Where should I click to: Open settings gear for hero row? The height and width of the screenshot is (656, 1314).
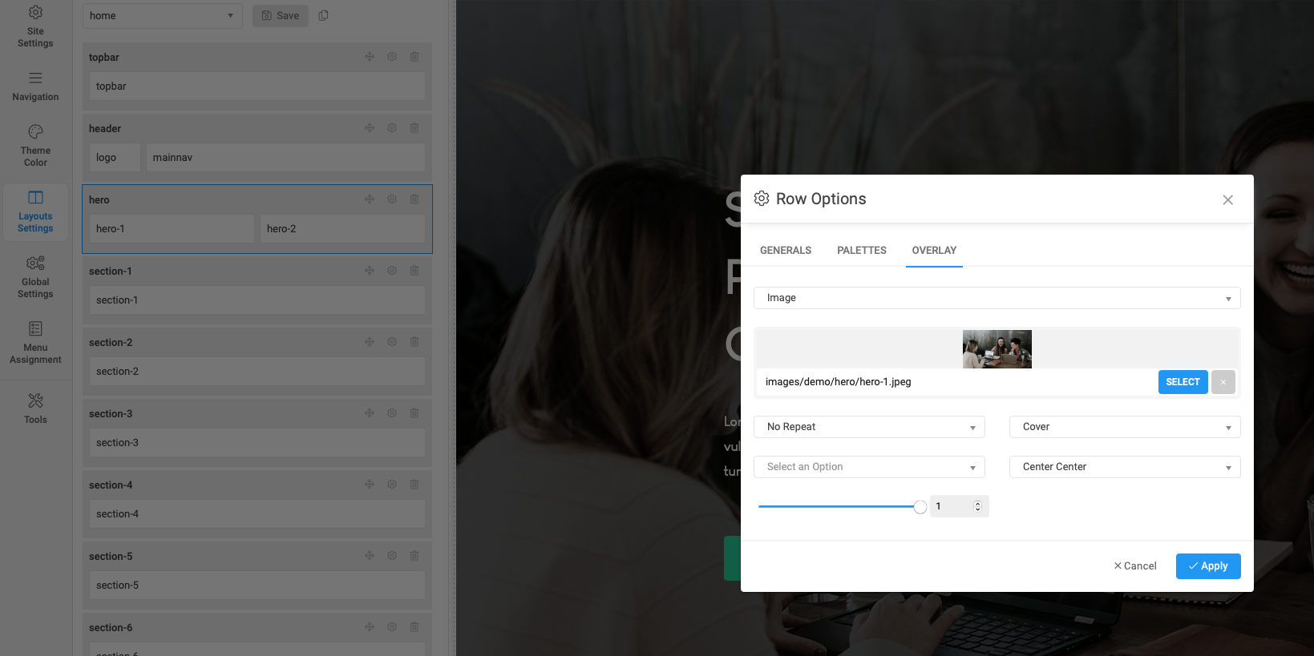point(392,199)
